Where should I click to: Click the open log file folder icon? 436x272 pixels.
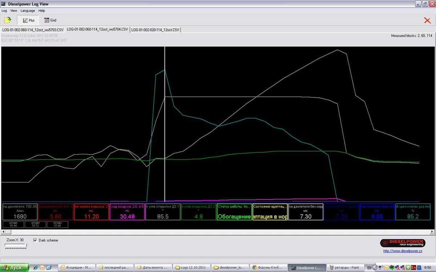7,20
